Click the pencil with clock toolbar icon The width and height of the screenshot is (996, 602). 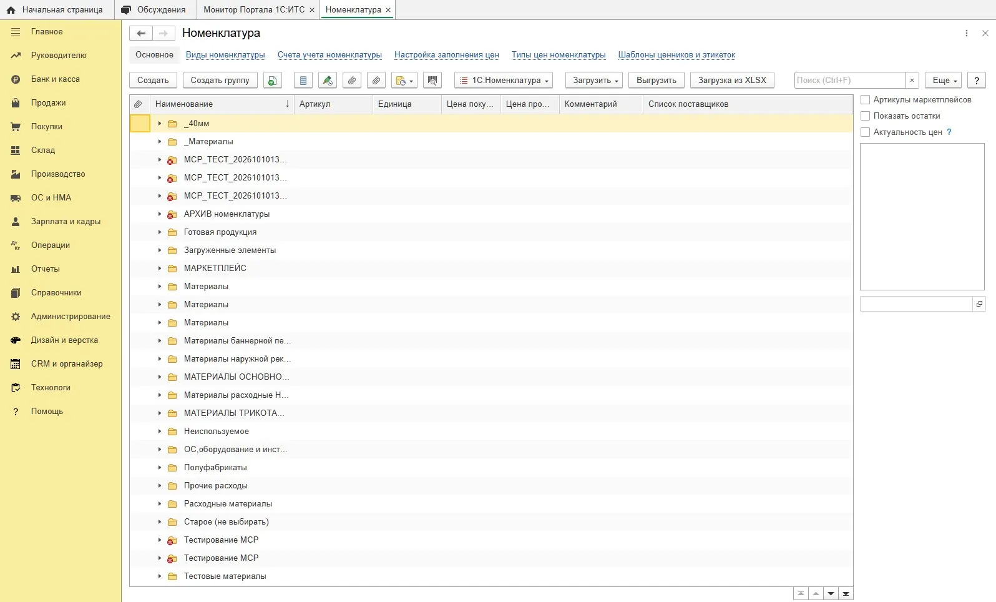tap(328, 81)
